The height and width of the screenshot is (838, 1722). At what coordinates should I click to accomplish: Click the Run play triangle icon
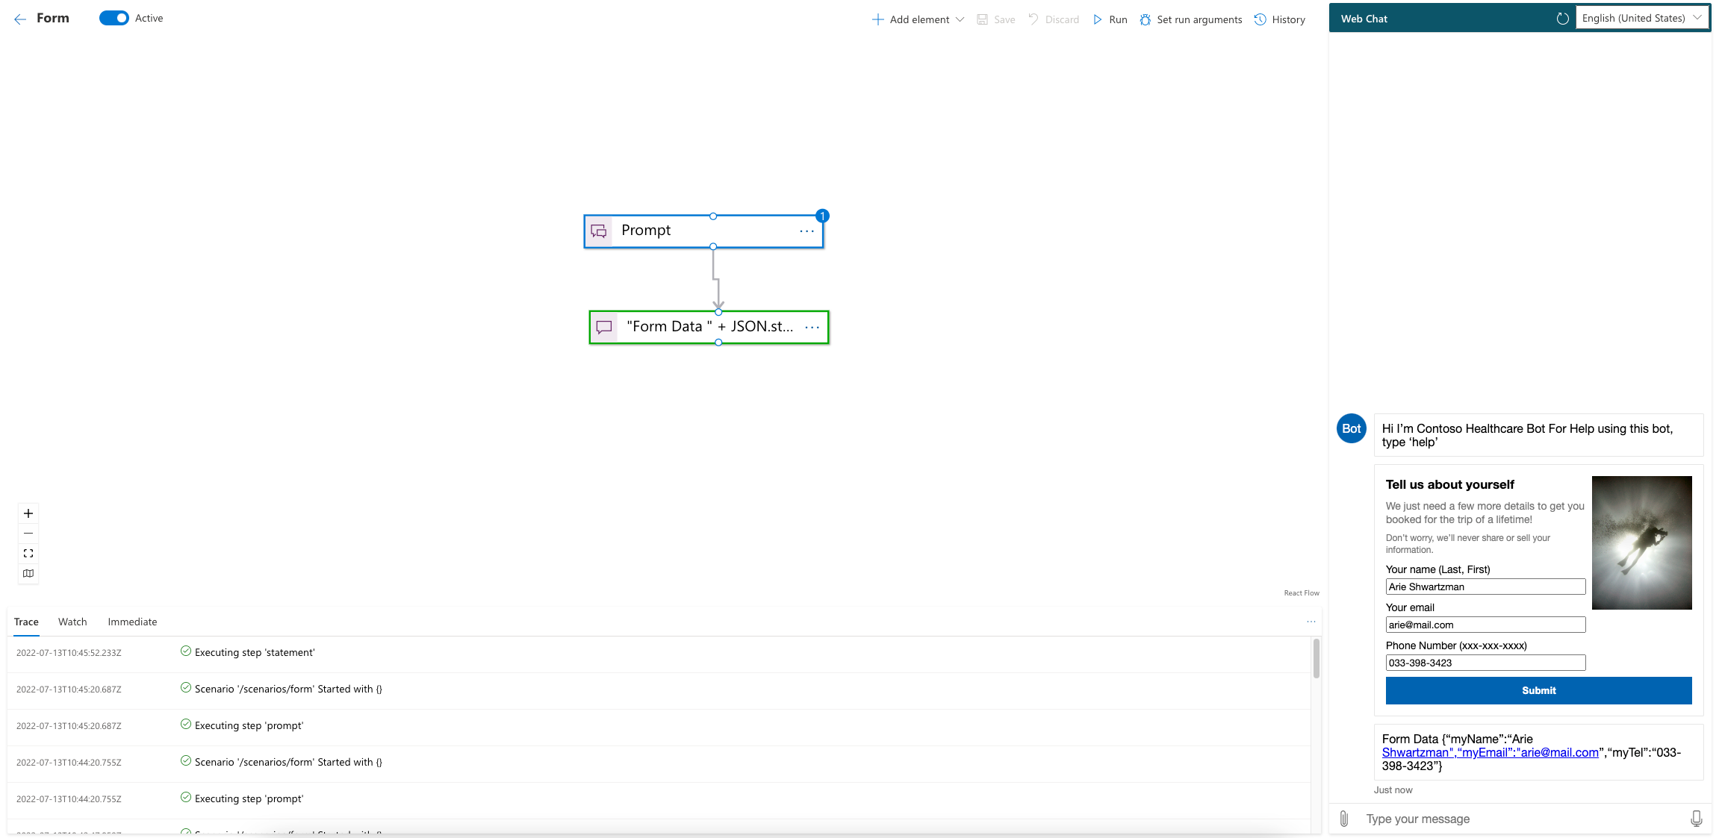coord(1097,19)
